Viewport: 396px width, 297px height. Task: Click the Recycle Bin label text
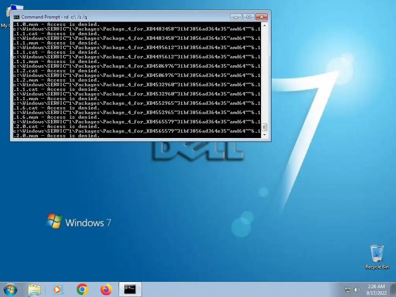[x=377, y=267]
